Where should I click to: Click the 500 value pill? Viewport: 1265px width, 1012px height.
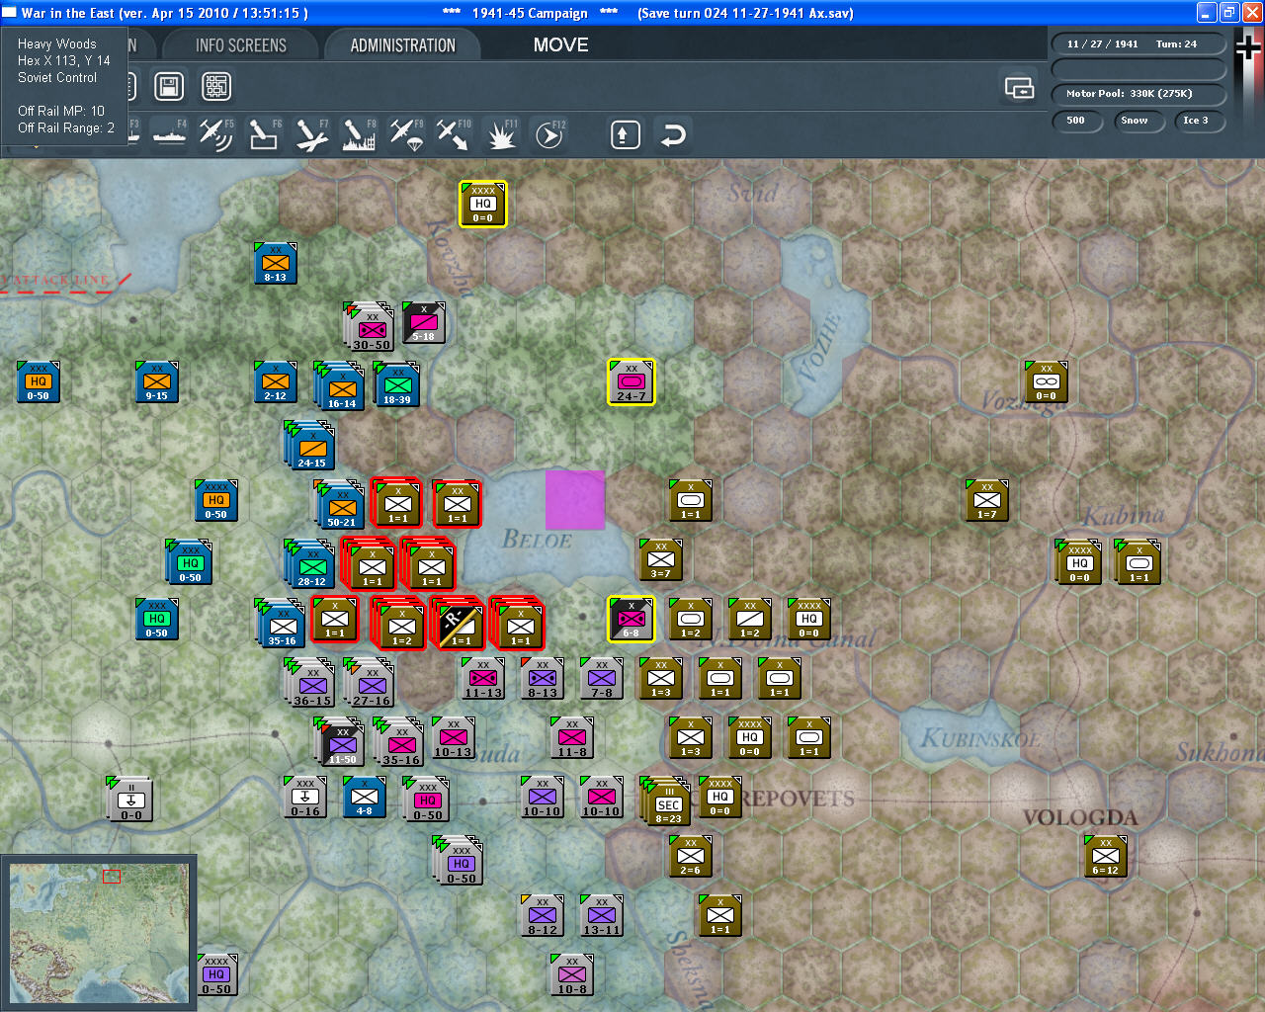(x=1075, y=121)
